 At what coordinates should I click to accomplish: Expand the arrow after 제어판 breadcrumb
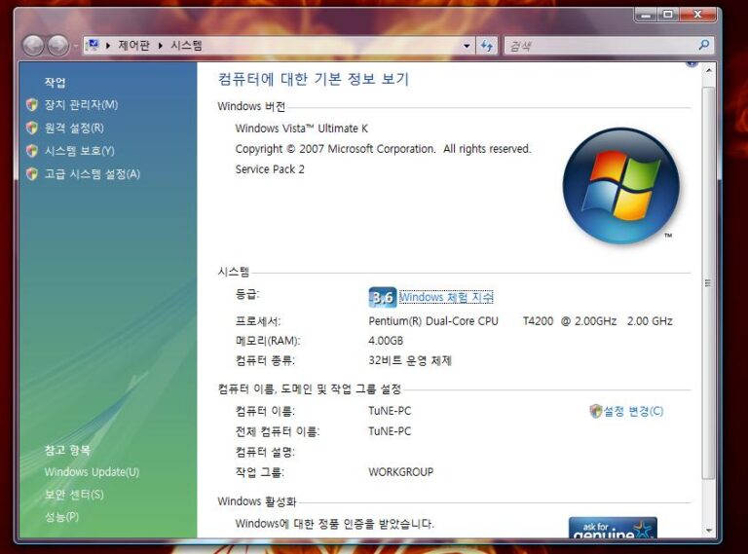click(161, 46)
